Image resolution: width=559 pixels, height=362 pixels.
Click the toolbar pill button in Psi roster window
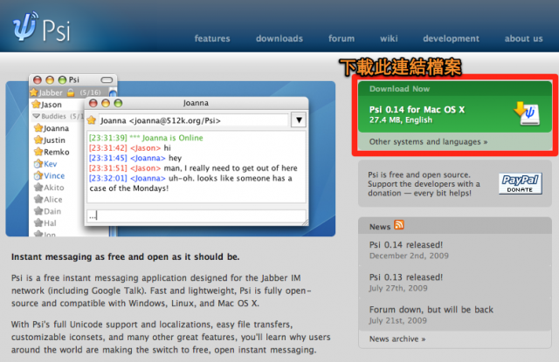(107, 79)
